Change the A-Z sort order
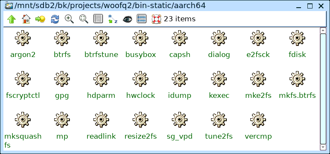330x154 pixels. coord(113,19)
